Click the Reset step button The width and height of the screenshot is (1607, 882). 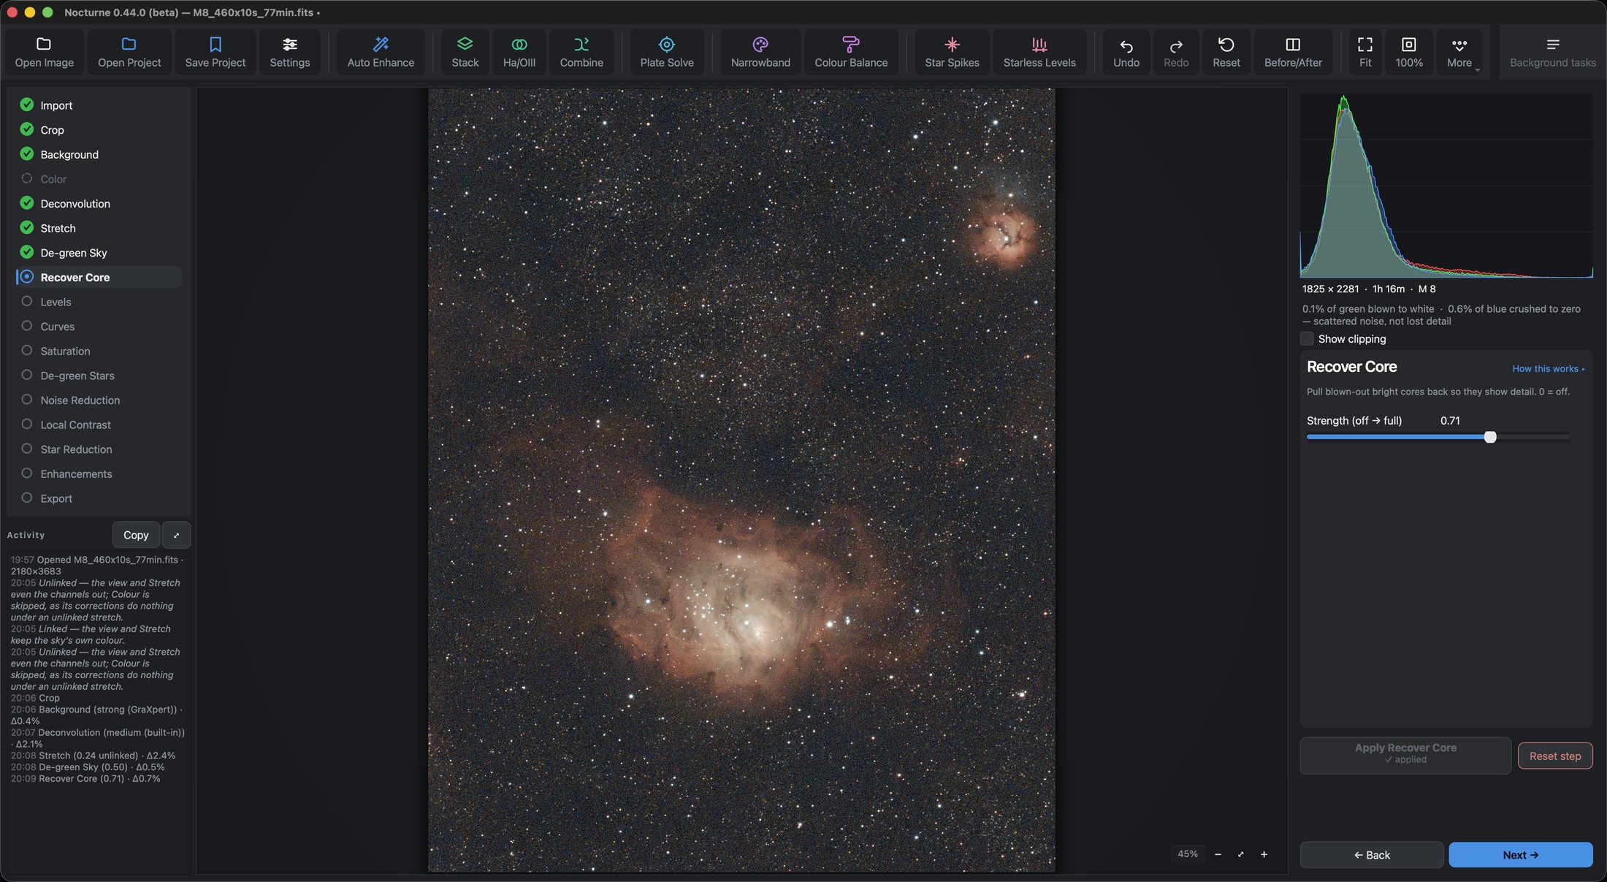1555,756
